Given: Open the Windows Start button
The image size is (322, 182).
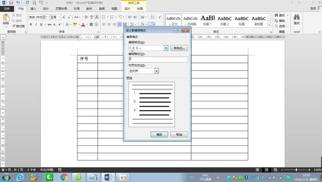Looking at the screenshot, I should point(6,177).
